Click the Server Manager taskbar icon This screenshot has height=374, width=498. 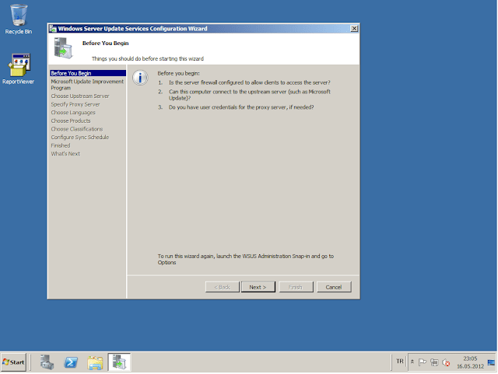tap(47, 362)
